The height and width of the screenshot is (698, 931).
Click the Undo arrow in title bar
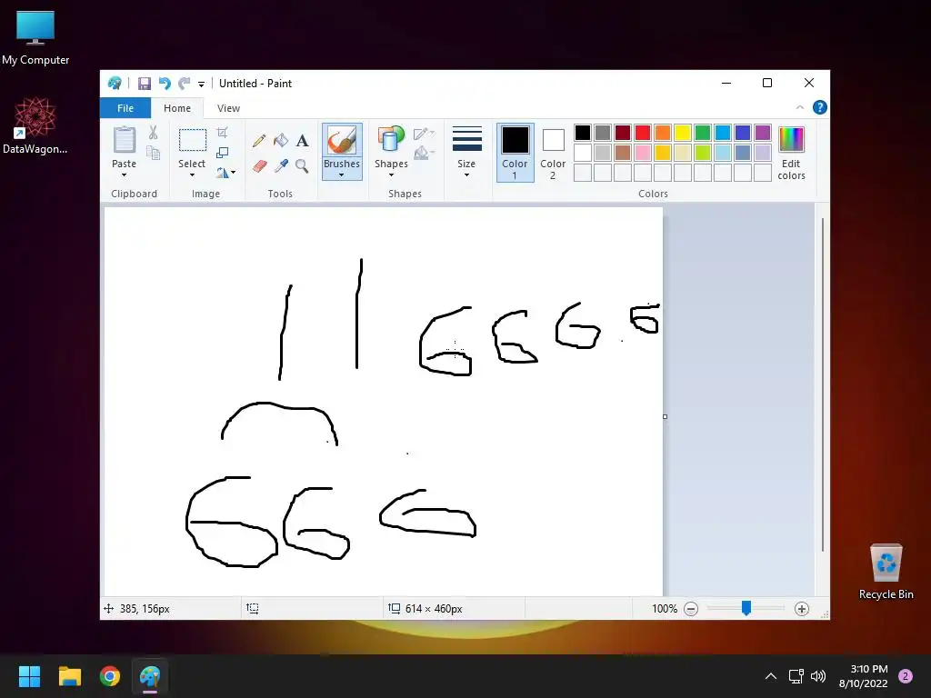(x=165, y=84)
